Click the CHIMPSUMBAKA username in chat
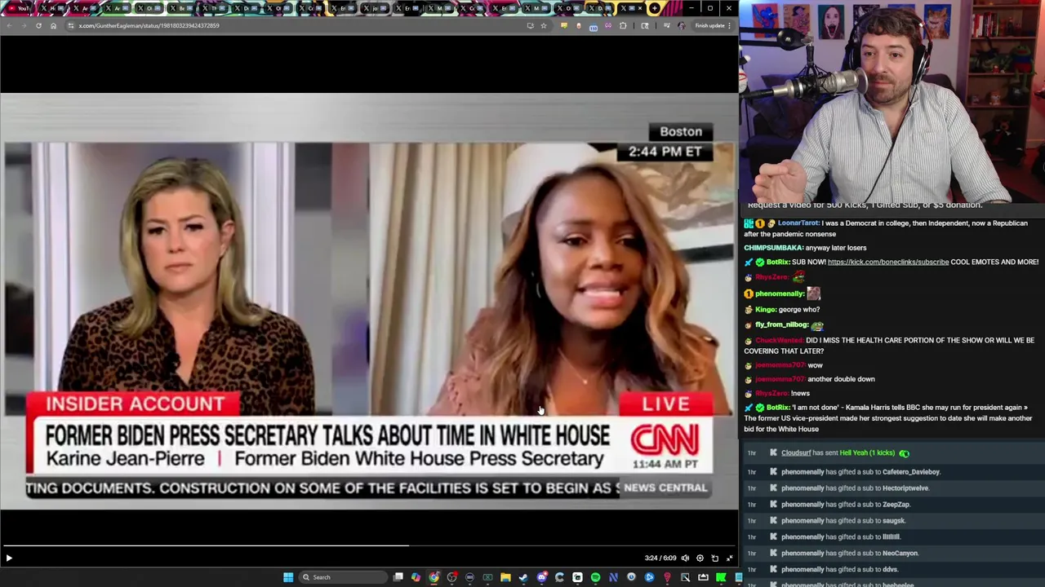The image size is (1045, 587). point(772,248)
